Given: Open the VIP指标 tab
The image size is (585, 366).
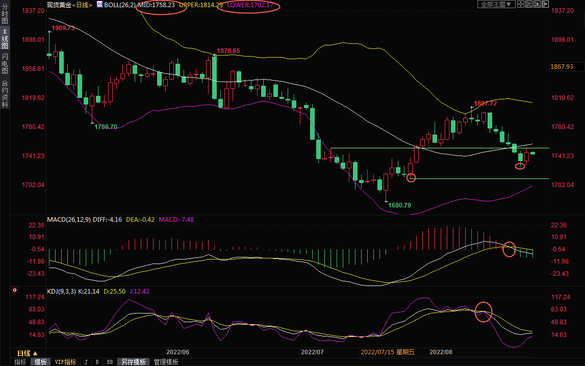Looking at the screenshot, I should click(65, 362).
